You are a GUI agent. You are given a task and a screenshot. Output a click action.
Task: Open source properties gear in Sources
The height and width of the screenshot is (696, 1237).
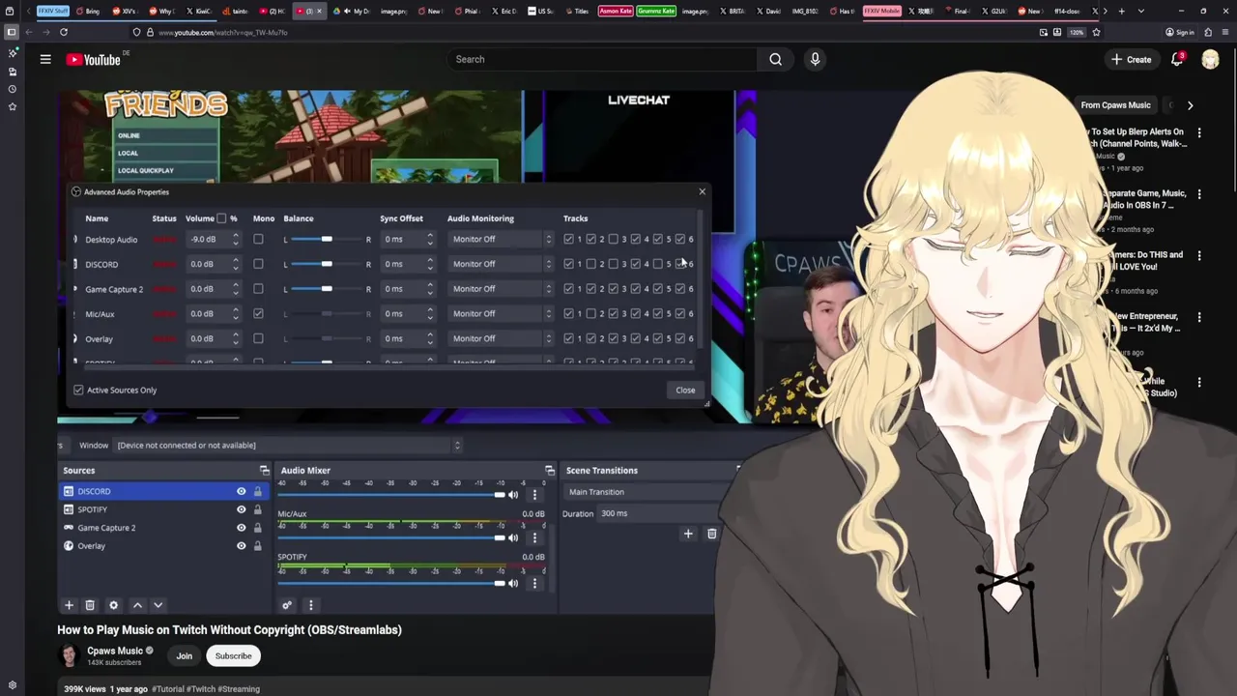[x=113, y=605]
